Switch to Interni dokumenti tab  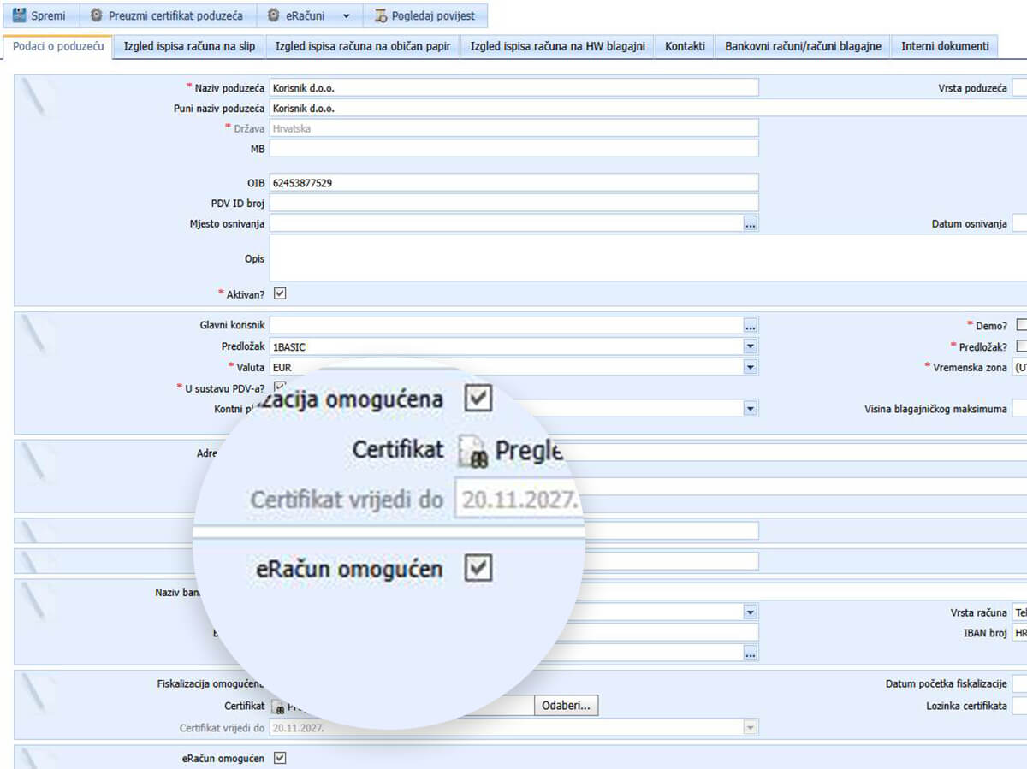coord(945,46)
